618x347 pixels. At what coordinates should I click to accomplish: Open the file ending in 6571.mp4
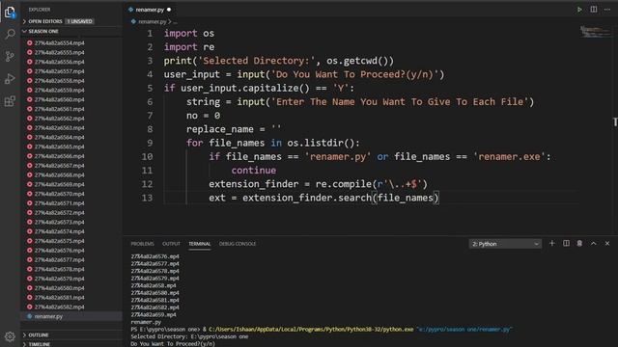60,203
